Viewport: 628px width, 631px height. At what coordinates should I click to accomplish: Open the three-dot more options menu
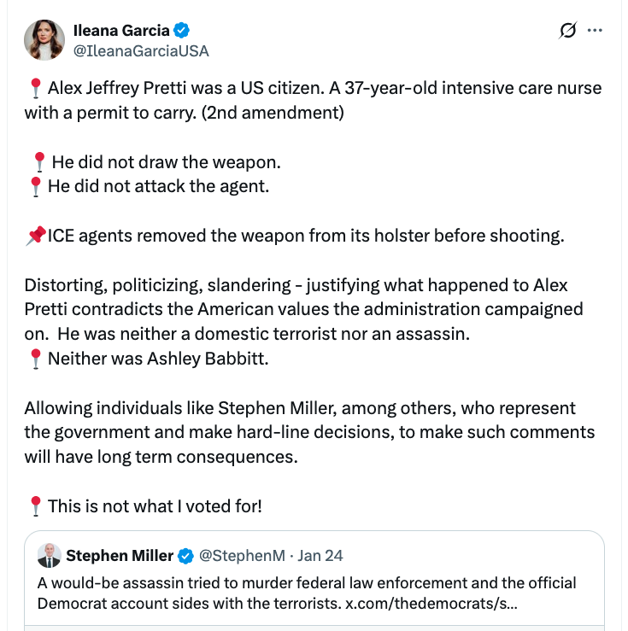coord(595,30)
